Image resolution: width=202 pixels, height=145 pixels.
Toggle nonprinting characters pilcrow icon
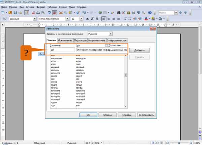(138, 12)
